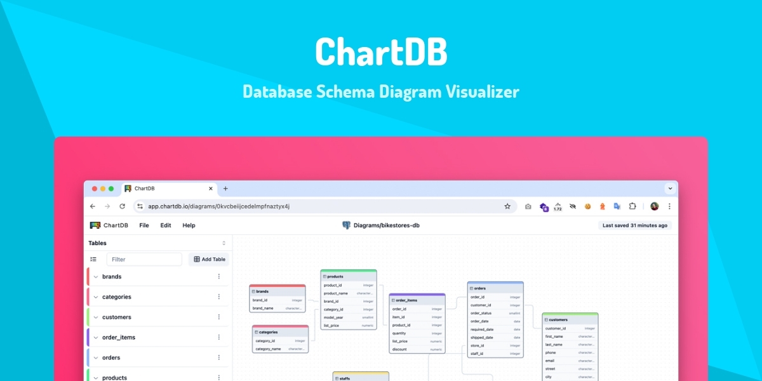Click the blue color bar of orders row
Screen dimensions: 762x381
88,358
